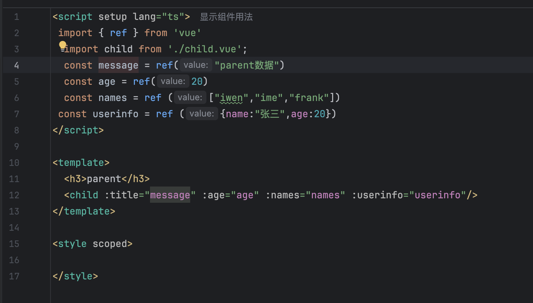Click the highlighted message variable declaration
The height and width of the screenshot is (303, 533).
pyautogui.click(x=118, y=65)
